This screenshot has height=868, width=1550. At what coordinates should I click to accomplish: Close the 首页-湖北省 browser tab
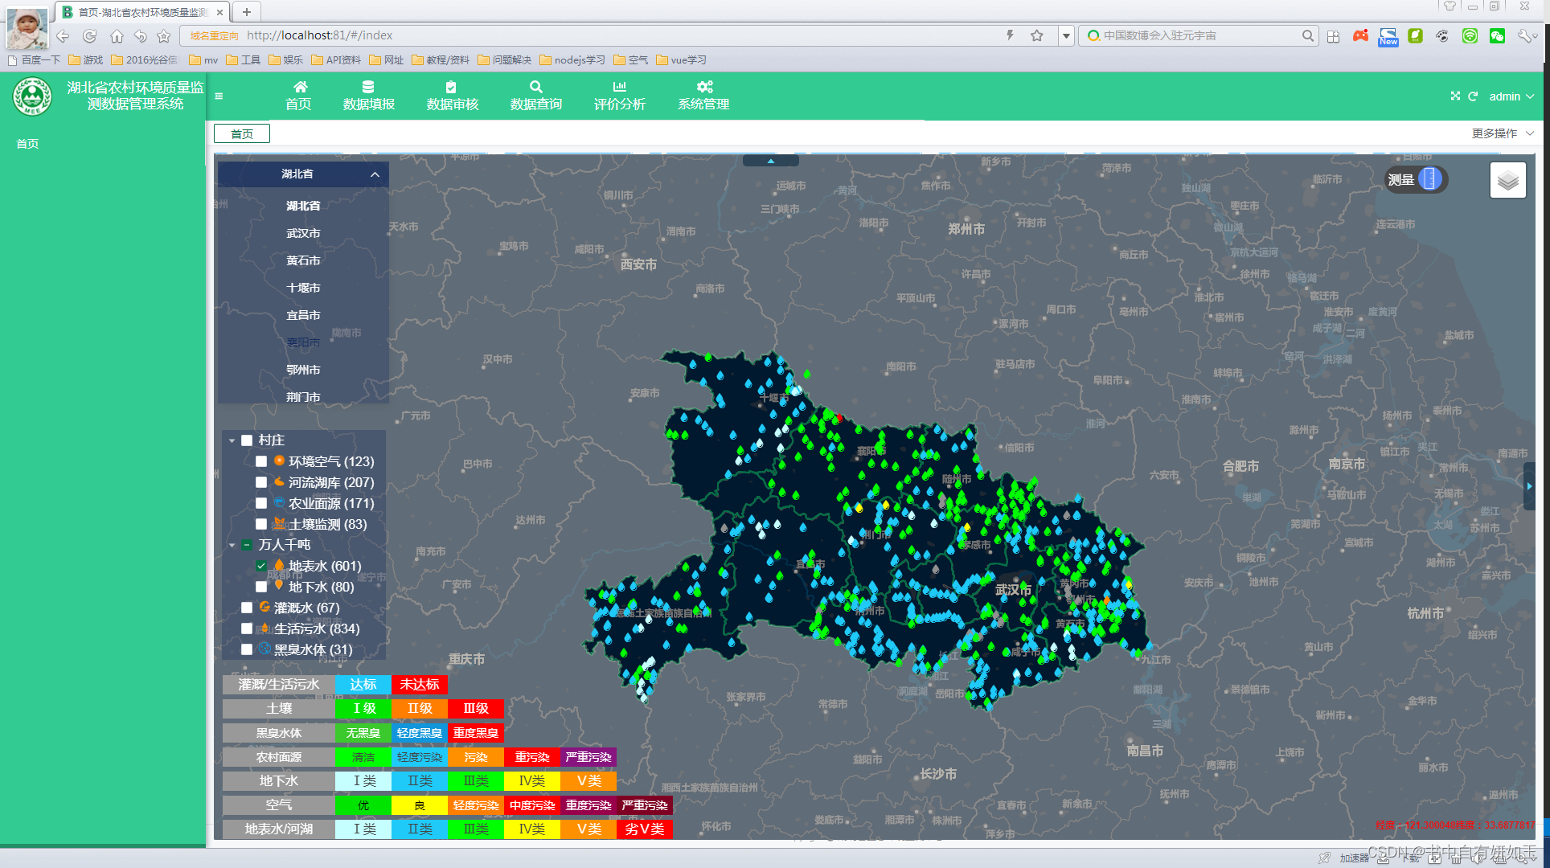coord(219,12)
